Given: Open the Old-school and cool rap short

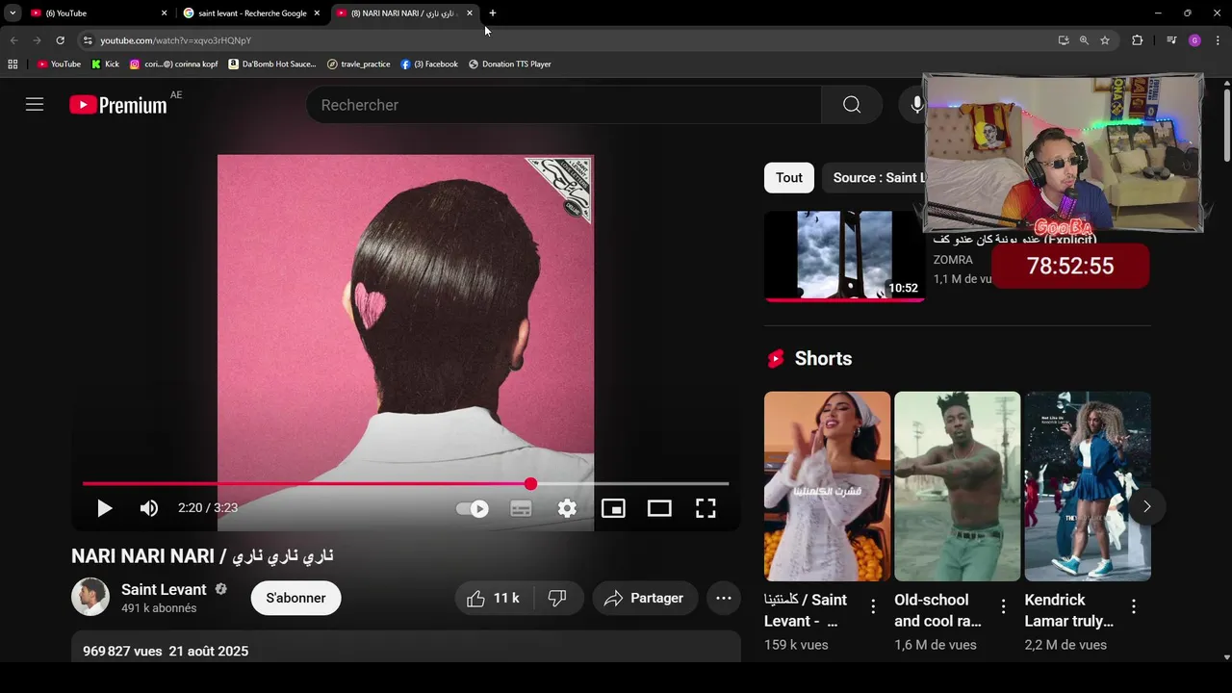Looking at the screenshot, I should point(957,486).
